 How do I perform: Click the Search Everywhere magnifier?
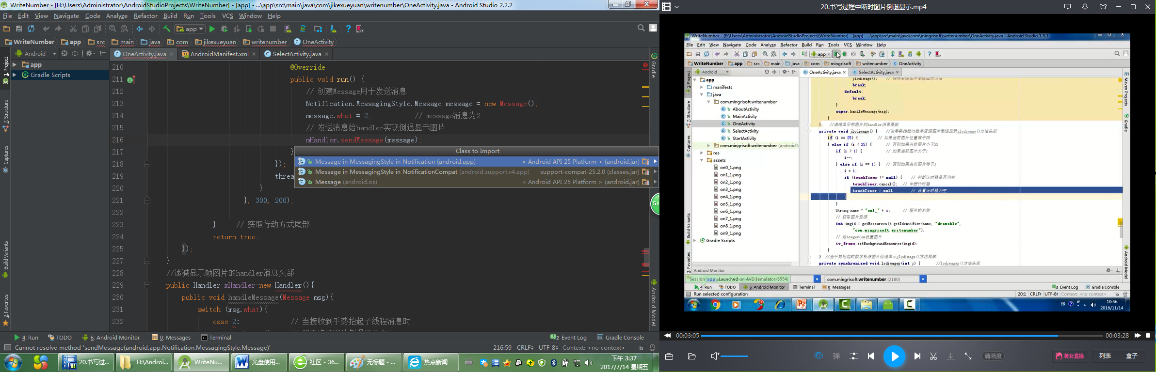click(641, 28)
